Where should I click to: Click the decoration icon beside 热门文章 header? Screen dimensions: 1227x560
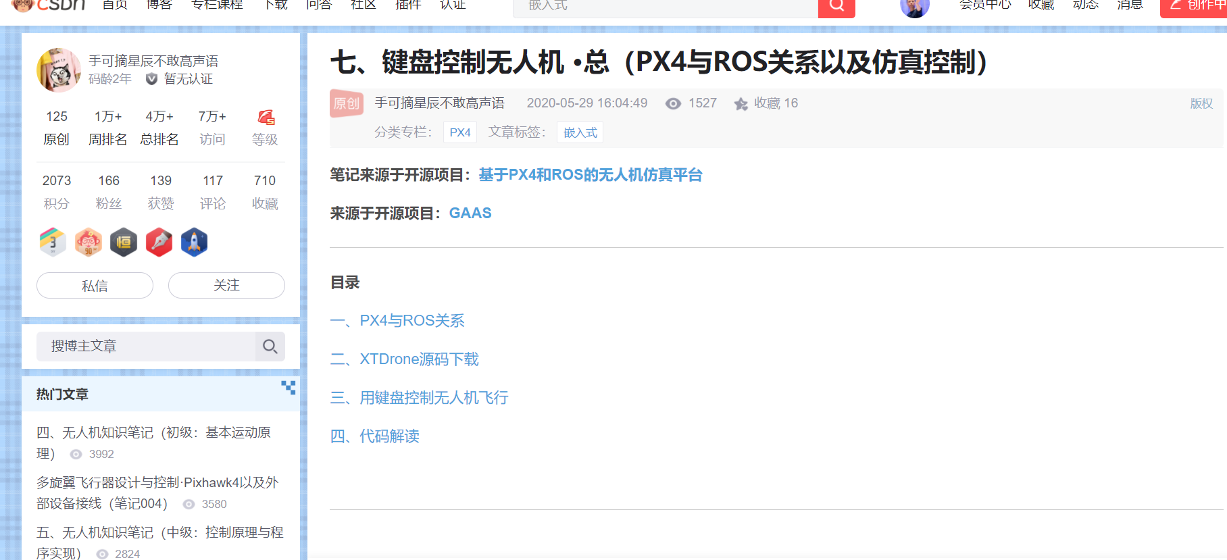click(289, 387)
